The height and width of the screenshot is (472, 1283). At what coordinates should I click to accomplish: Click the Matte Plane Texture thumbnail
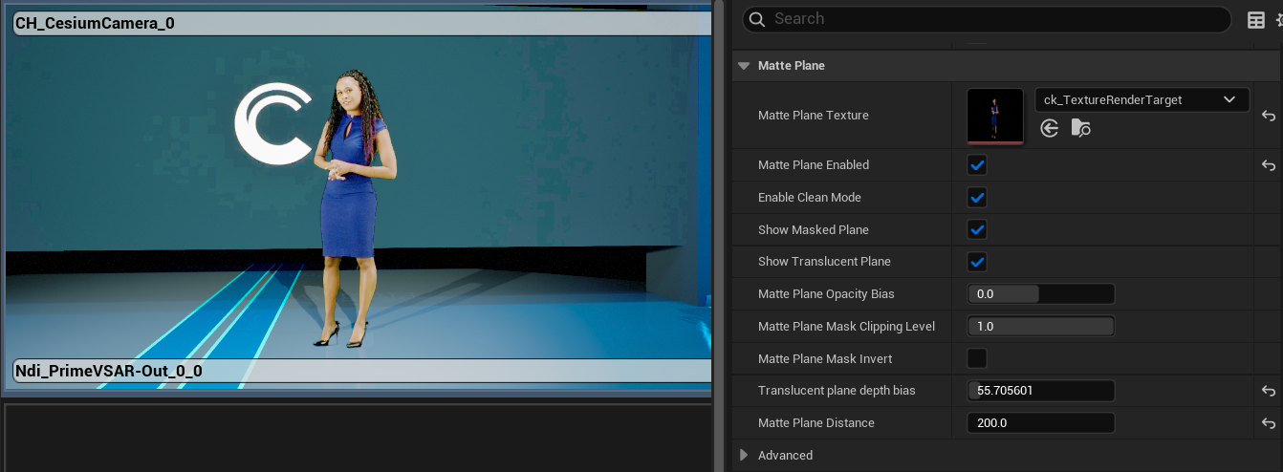[x=995, y=117]
